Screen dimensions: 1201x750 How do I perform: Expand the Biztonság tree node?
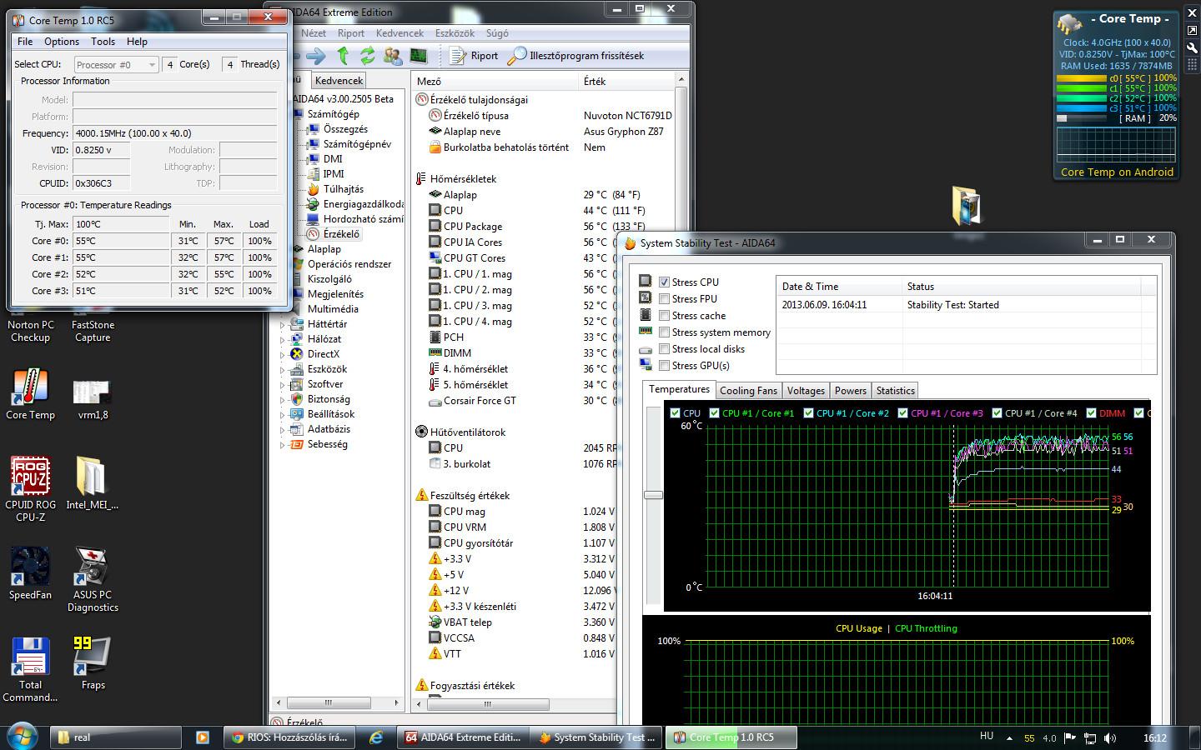282,399
